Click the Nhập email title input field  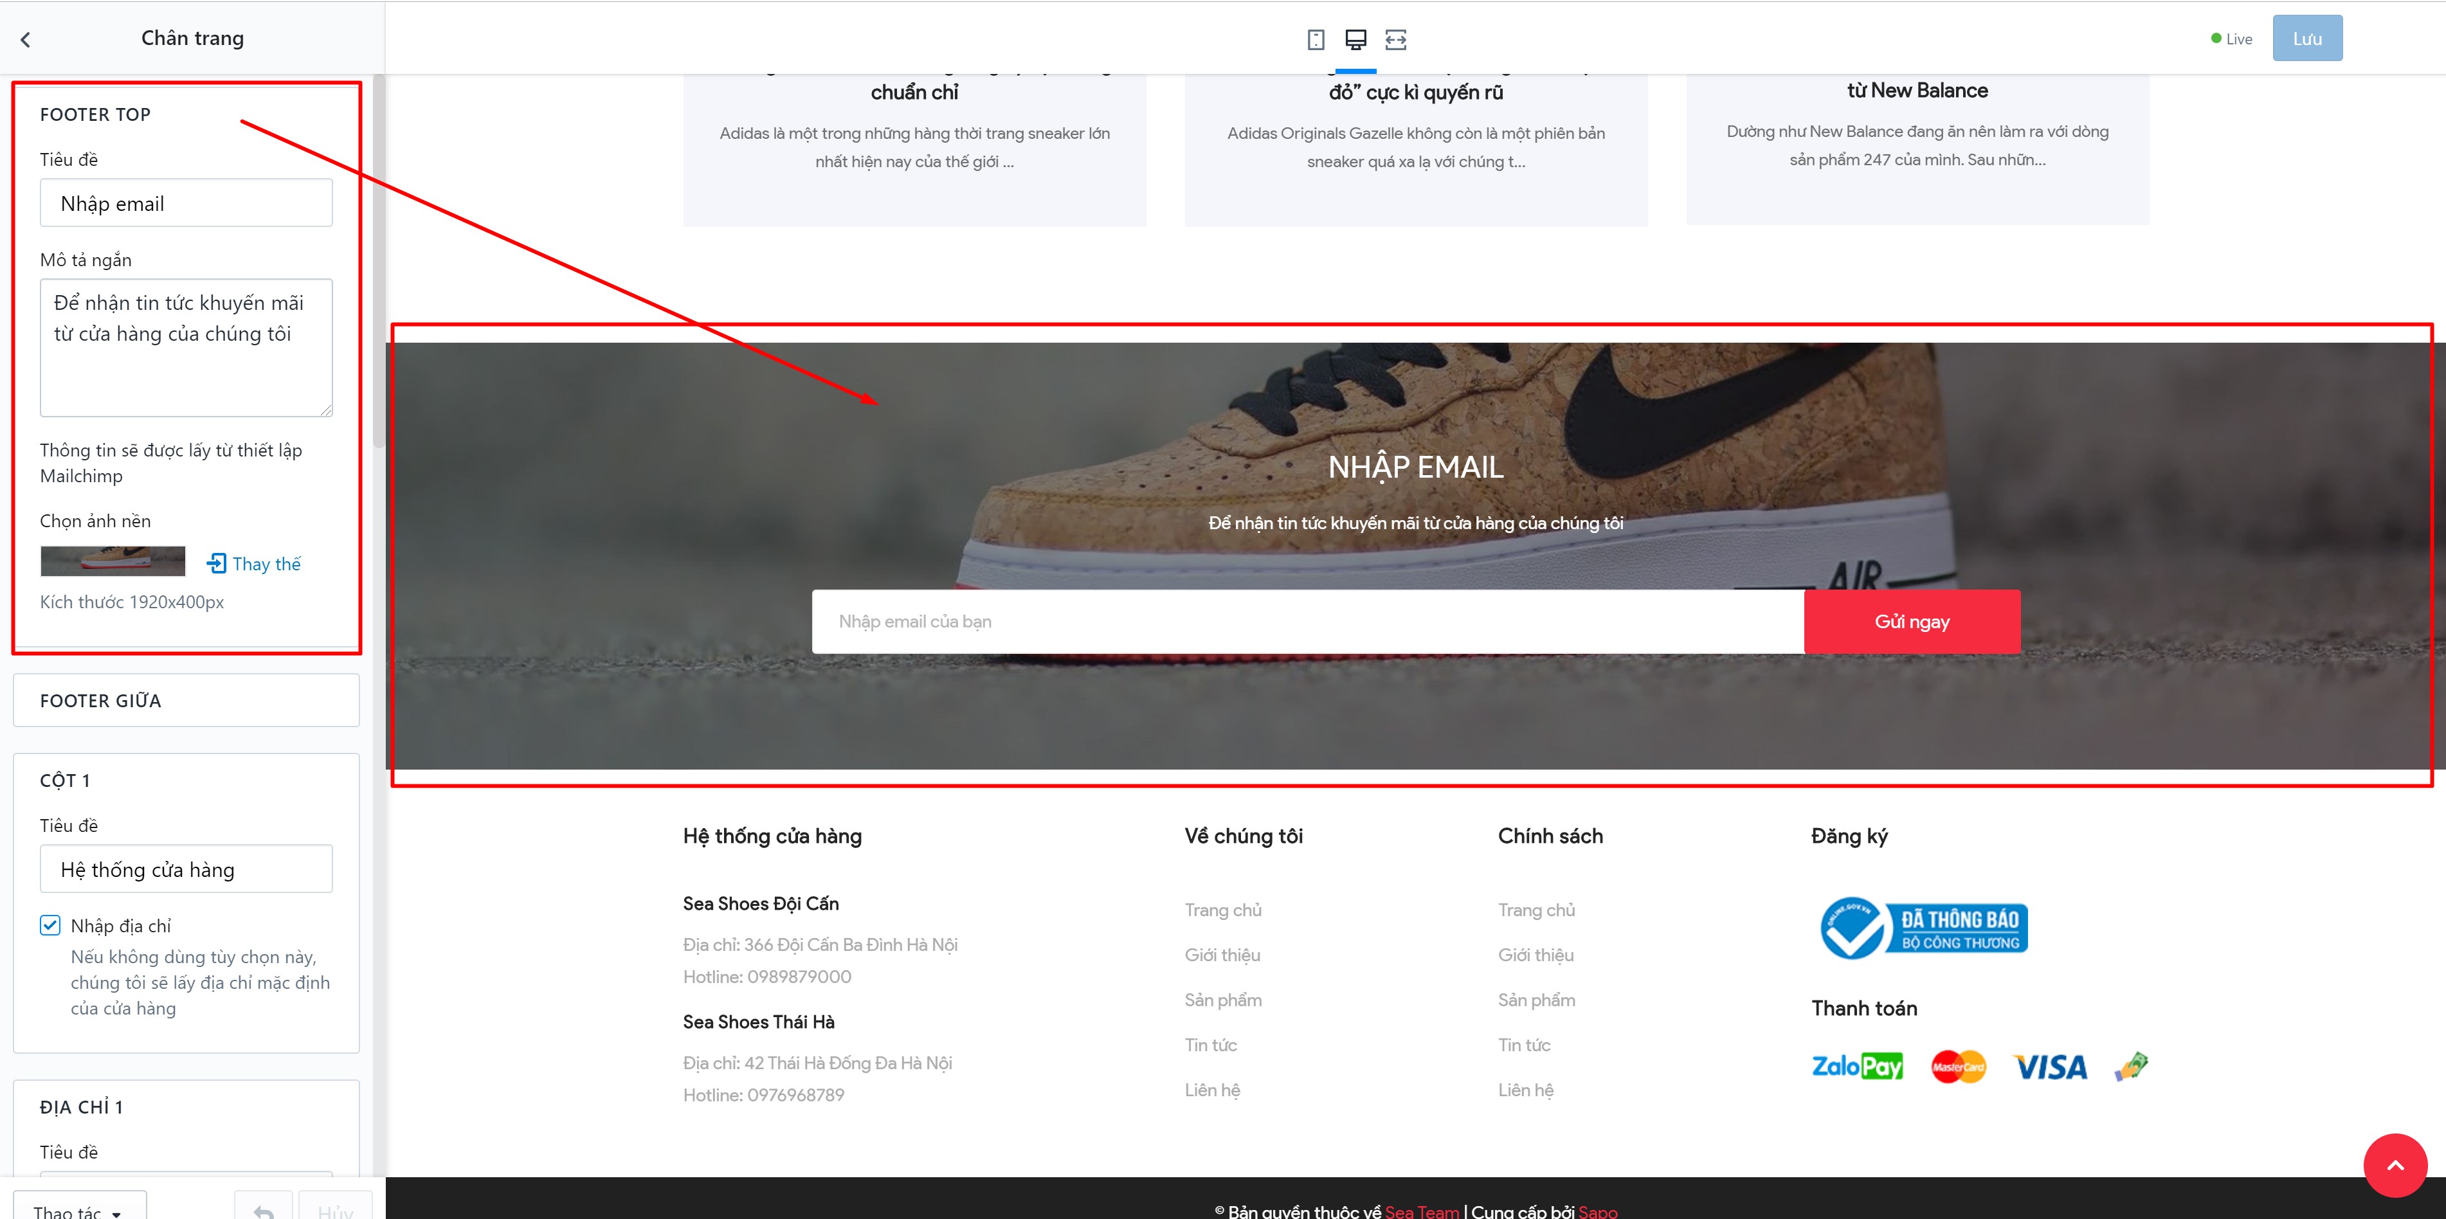[186, 203]
